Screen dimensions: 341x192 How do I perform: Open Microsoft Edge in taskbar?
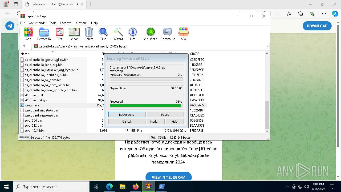(109, 187)
